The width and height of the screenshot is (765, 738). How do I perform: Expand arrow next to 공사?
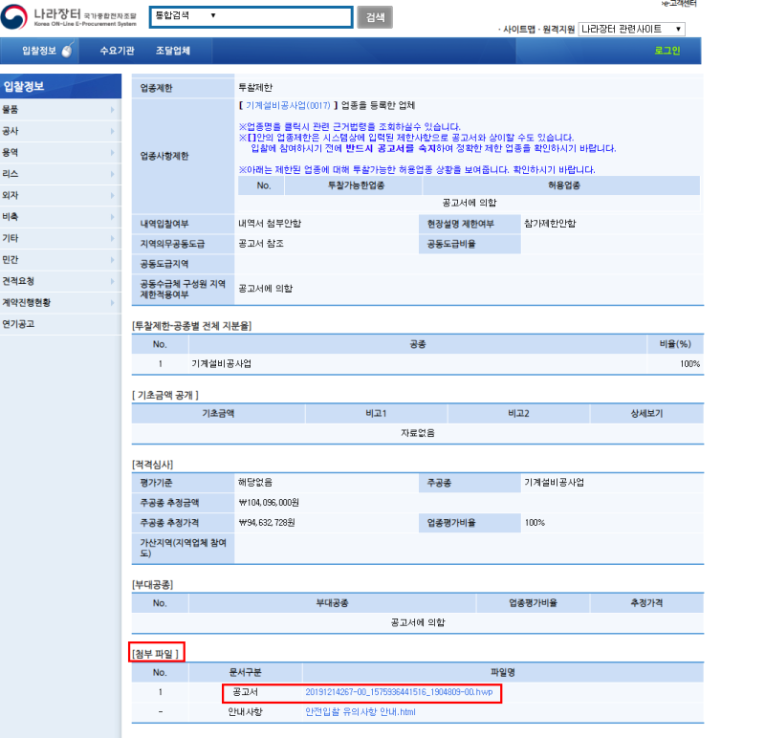112,131
